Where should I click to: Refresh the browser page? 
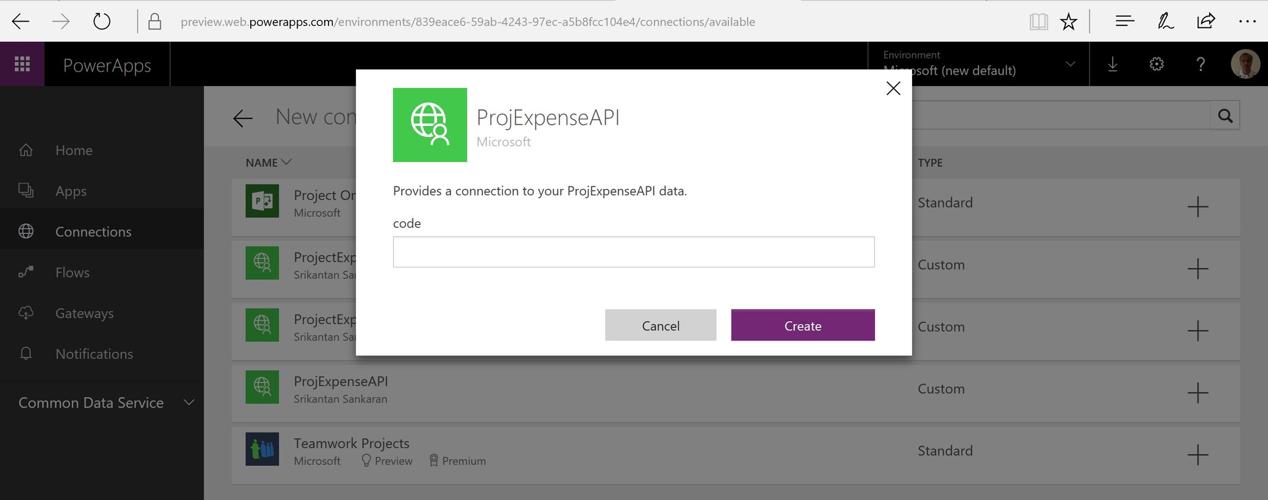[102, 21]
